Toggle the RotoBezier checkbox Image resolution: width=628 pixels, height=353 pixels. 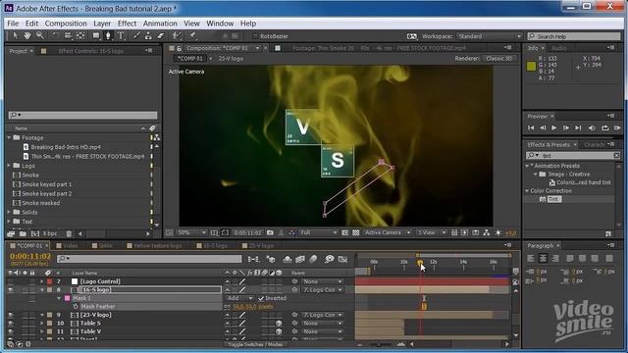(x=255, y=36)
